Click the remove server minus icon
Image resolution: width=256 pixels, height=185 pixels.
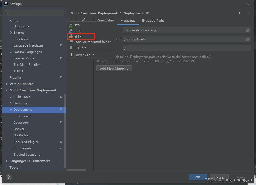click(x=76, y=20)
